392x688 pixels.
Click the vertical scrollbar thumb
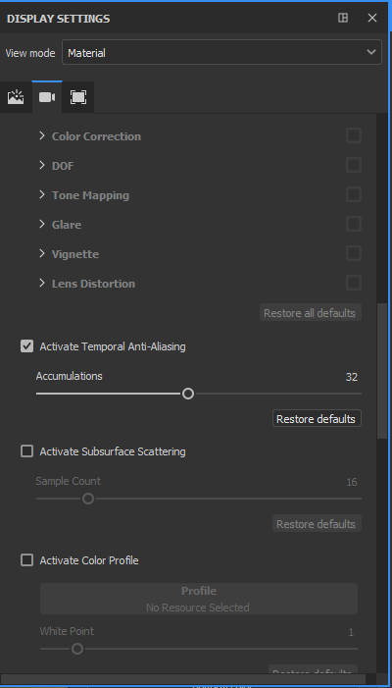coord(381,371)
